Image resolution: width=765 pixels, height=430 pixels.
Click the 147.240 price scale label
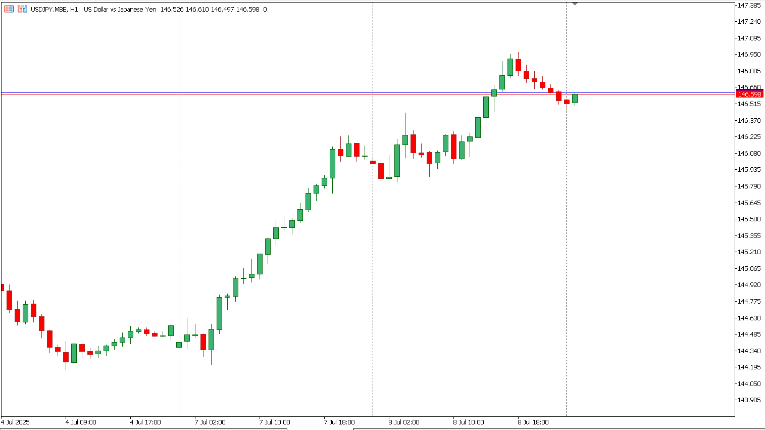pyautogui.click(x=749, y=22)
